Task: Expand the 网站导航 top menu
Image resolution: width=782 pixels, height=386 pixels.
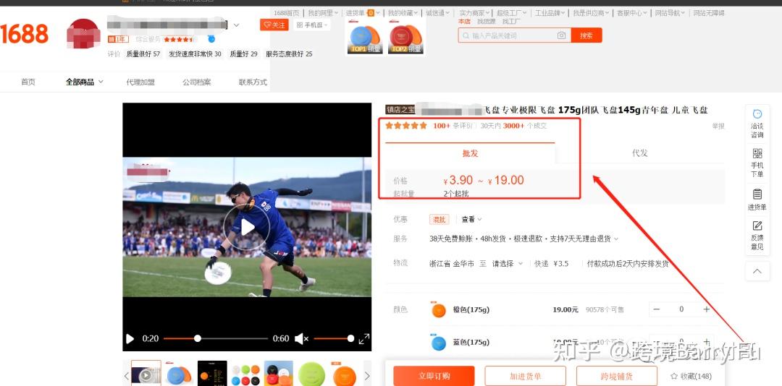Action: click(670, 13)
